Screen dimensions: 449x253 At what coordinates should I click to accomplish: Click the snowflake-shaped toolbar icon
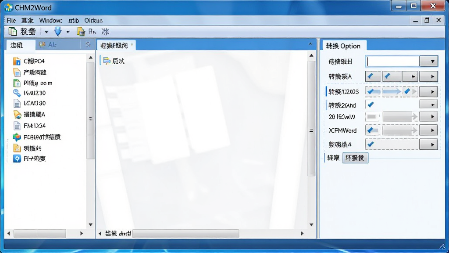click(105, 32)
